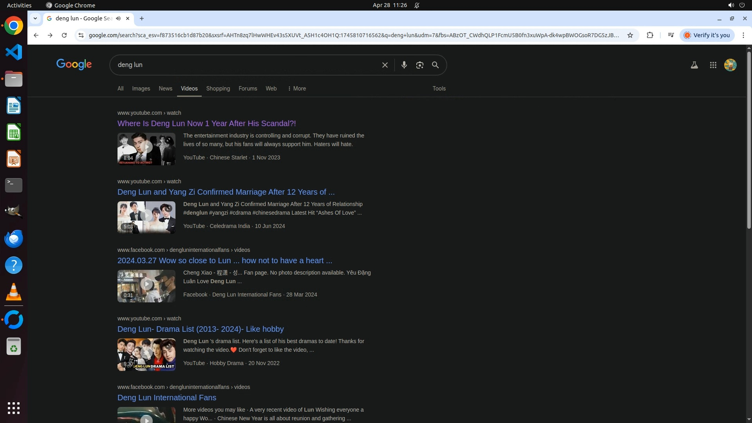Open the tab search dropdown arrow
This screenshot has height=423, width=752.
[x=35, y=18]
